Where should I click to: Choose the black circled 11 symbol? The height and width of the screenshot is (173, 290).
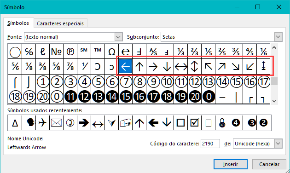(x=70, y=97)
